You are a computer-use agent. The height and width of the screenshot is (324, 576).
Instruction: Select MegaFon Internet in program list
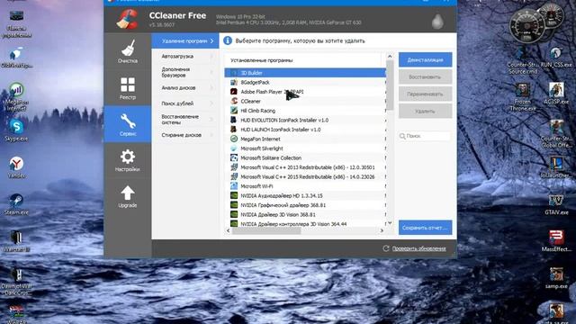pyautogui.click(x=305, y=139)
